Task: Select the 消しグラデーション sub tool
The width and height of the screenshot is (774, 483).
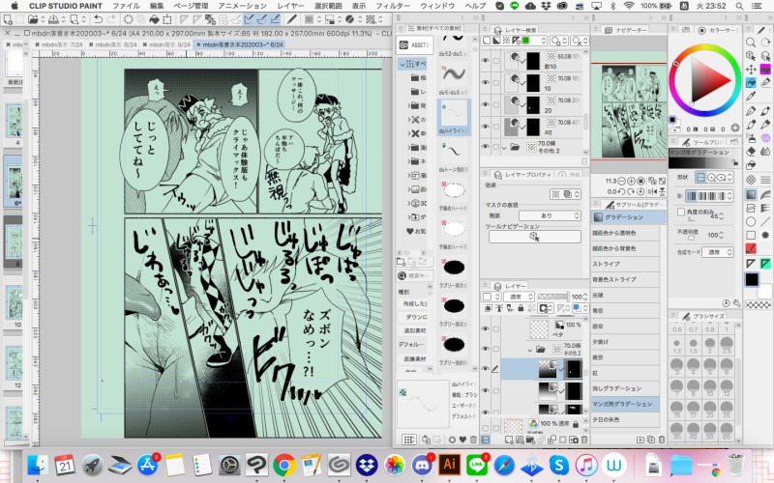Action: (x=625, y=388)
